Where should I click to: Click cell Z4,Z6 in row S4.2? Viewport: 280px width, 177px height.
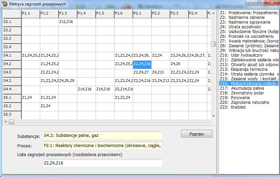pos(179,64)
